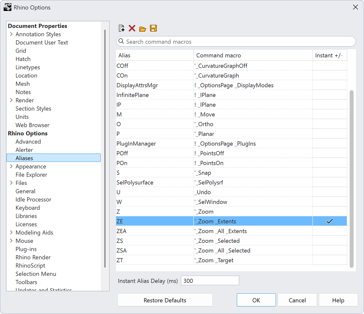Click the Restore Defaults button
The width and height of the screenshot is (364, 314).
(165, 300)
